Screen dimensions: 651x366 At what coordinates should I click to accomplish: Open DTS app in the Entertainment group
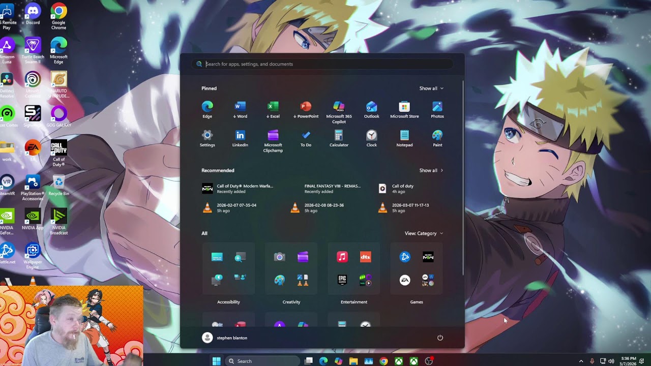pos(365,257)
